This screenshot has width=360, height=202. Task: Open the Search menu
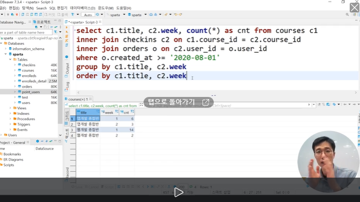(x=41, y=8)
